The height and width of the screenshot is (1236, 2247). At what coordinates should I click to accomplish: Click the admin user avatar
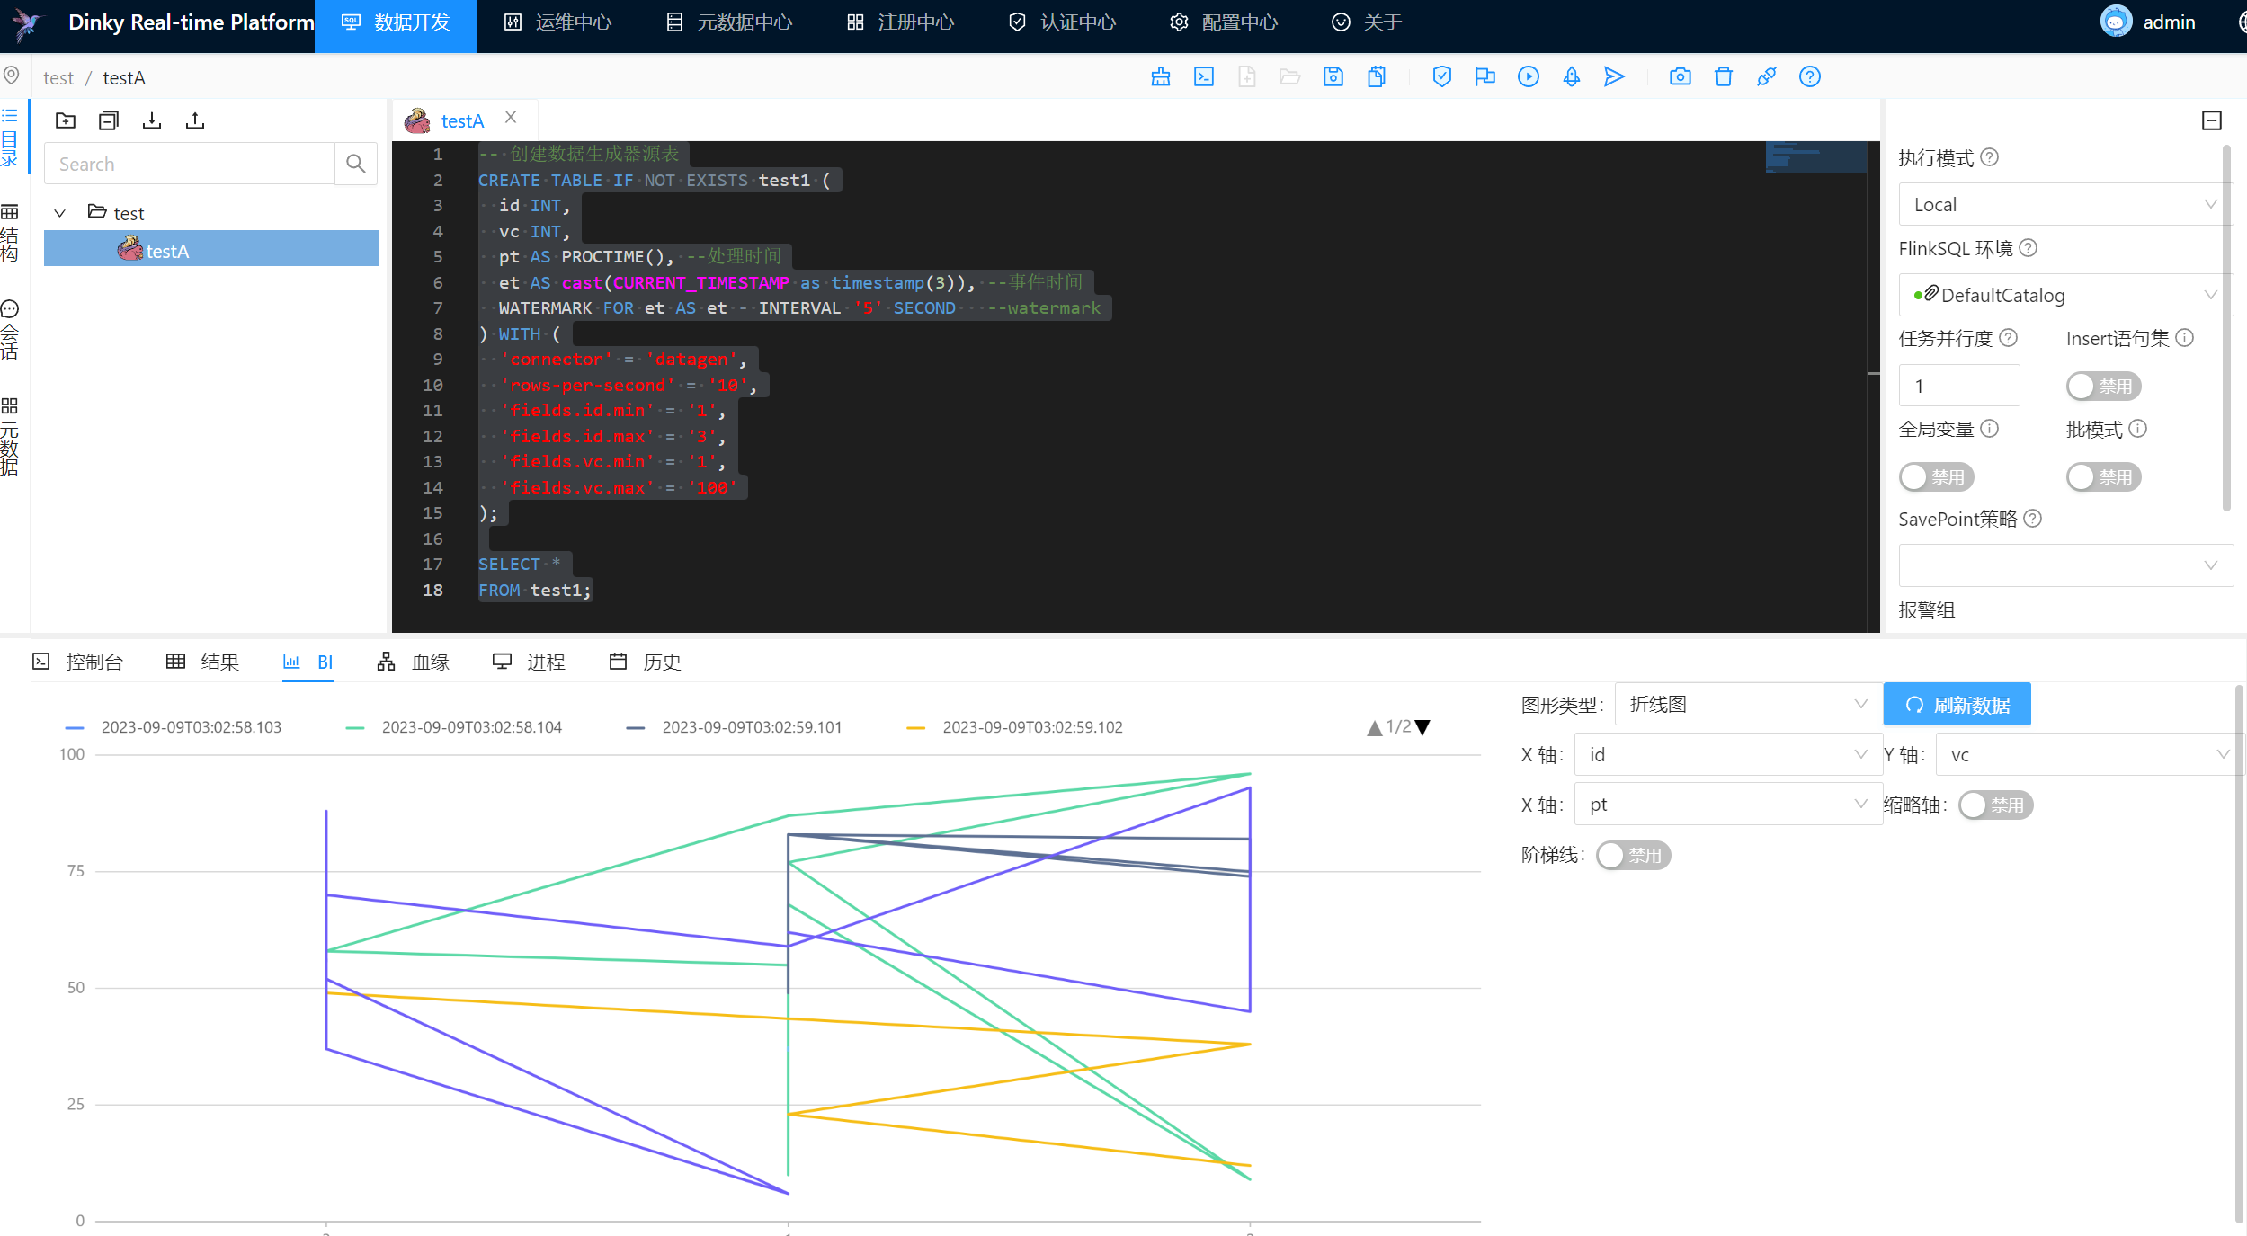click(x=2116, y=22)
